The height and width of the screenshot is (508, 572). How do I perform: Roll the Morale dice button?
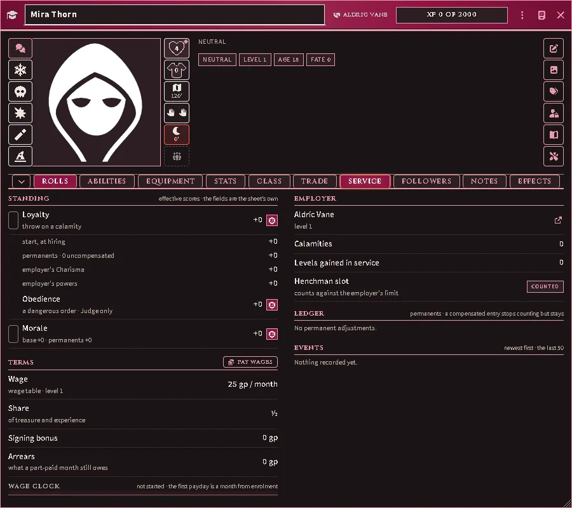click(272, 334)
